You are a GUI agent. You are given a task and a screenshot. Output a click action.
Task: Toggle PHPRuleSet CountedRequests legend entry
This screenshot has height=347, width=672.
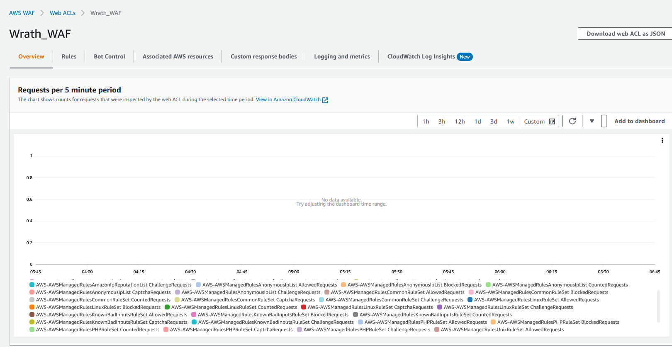pyautogui.click(x=32, y=330)
